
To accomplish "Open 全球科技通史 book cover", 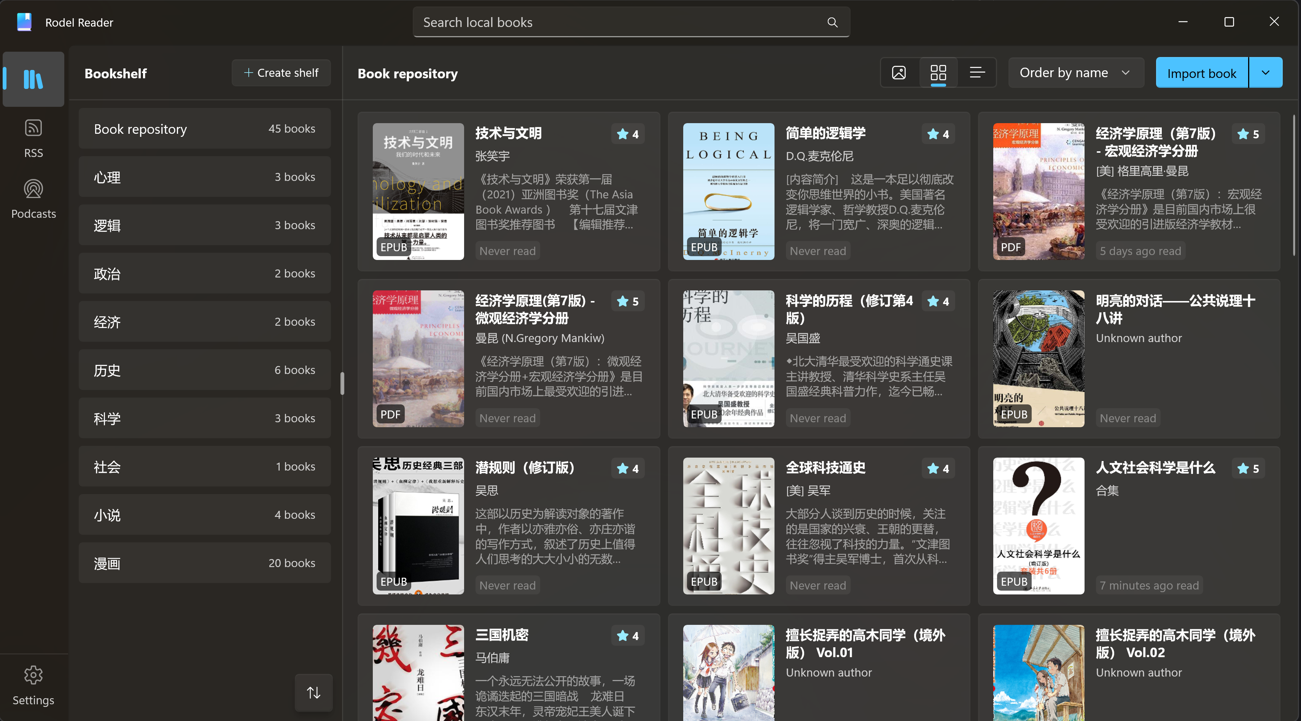I will pyautogui.click(x=728, y=526).
